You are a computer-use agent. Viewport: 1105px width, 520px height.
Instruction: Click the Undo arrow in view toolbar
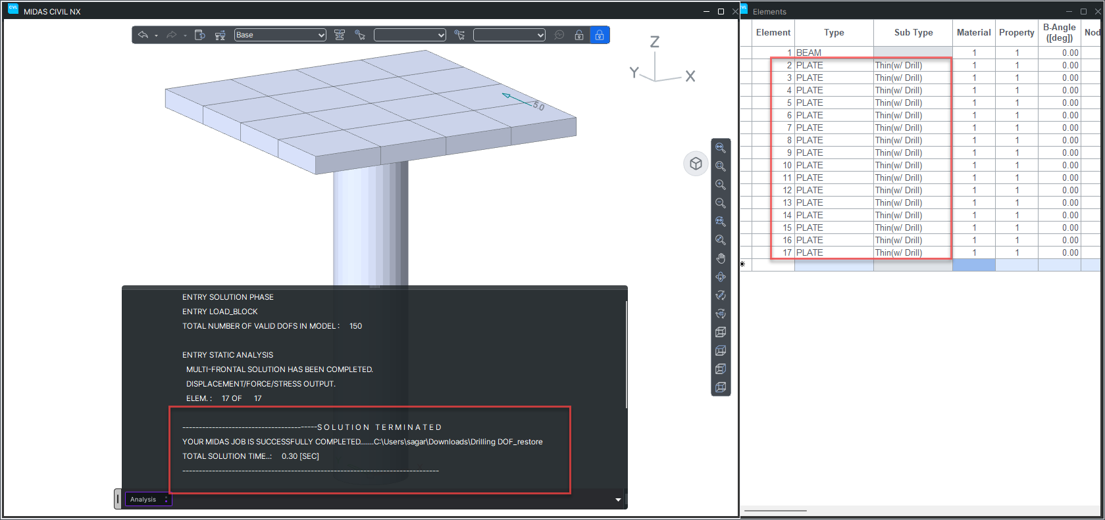(x=143, y=35)
